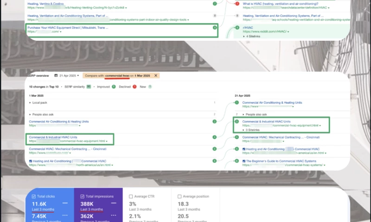The image size is (371, 222).
Task: Open Heating, Ventilation and Air-Conditioning link with iaq-schools URL
Action: pyautogui.click(x=283, y=16)
